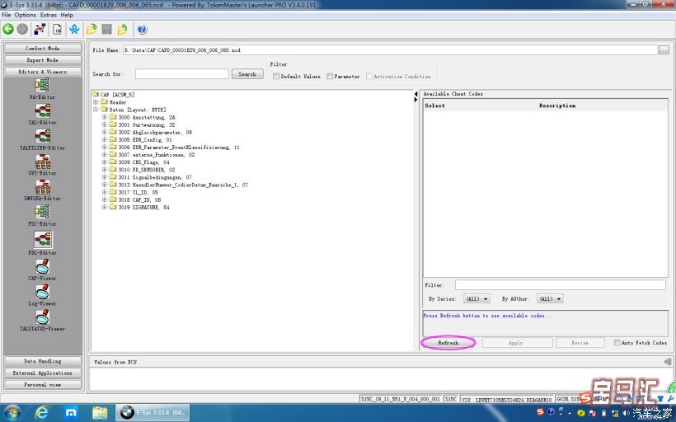Select the 3018 CAF_ID, 08 row
This screenshot has width=676, height=422.
[x=135, y=200]
